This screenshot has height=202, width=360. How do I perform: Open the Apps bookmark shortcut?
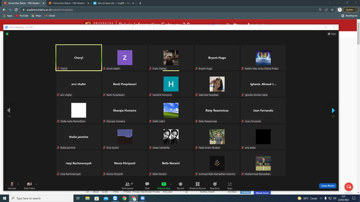[7, 16]
